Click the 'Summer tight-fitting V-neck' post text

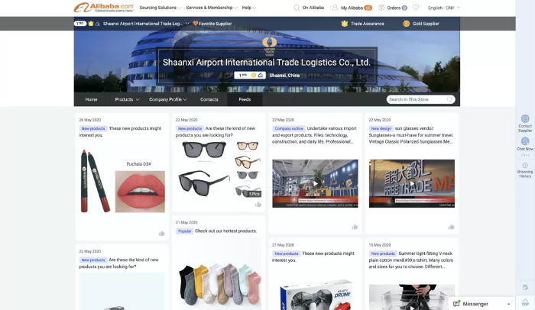coord(411,260)
